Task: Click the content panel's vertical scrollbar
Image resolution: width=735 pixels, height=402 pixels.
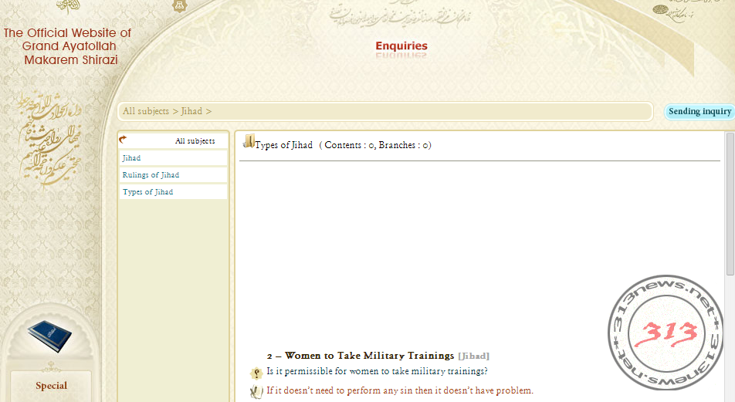Action: tap(730, 204)
